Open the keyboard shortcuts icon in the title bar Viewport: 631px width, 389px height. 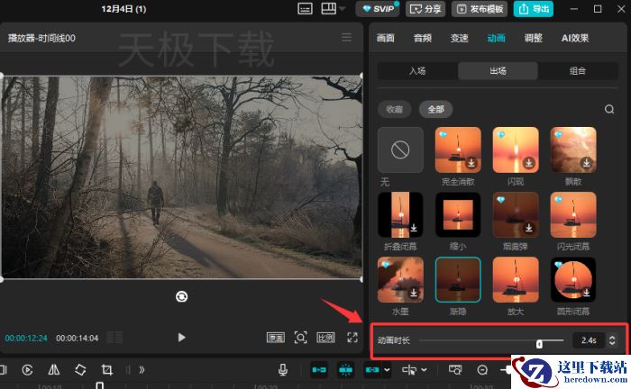coord(305,9)
